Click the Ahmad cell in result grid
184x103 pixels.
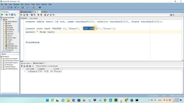click(x=33, y=72)
